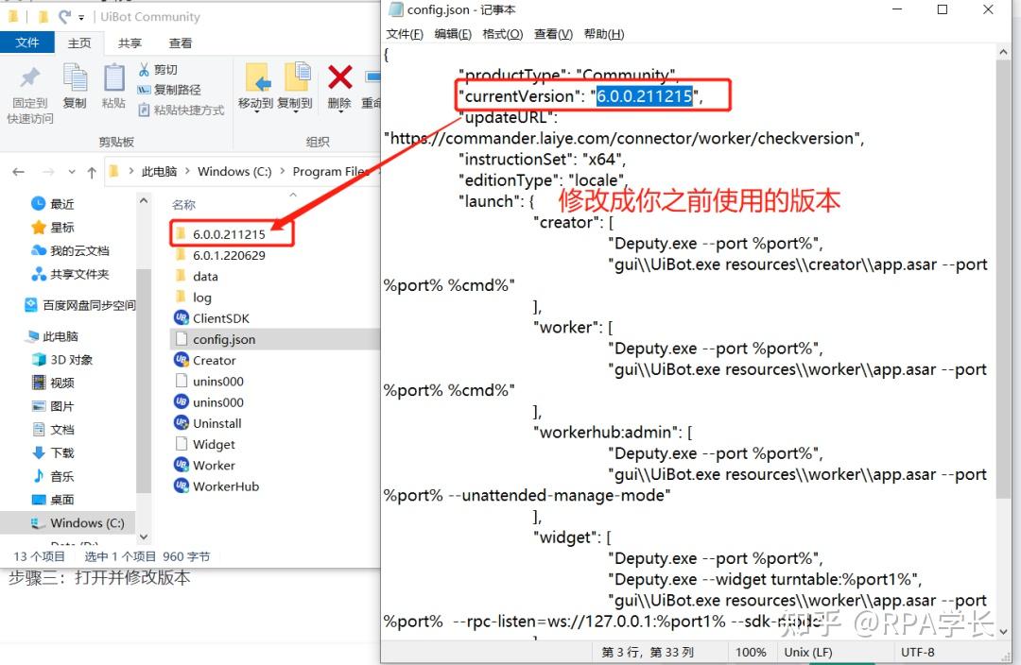1021x665 pixels.
Task: Select the unins000 file with blank icon
Action: 210,381
